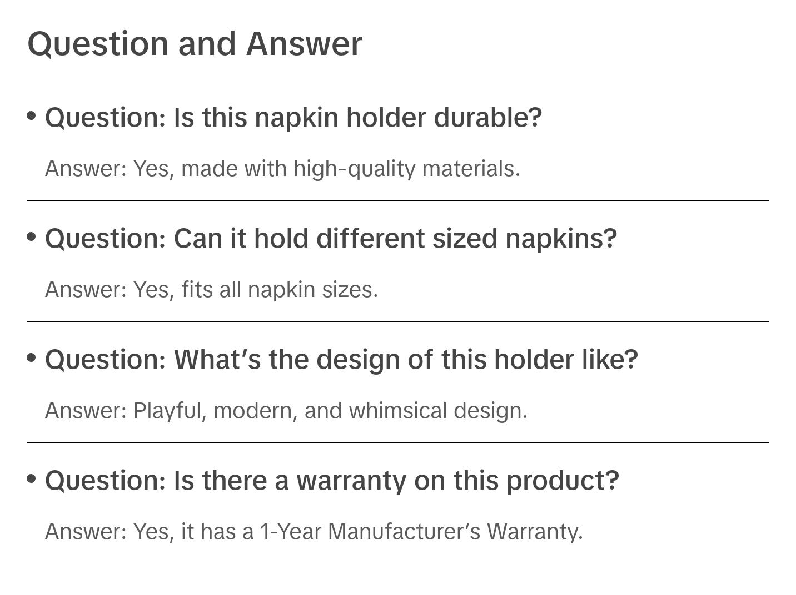Select the question about napkin holder durability

[x=293, y=118]
